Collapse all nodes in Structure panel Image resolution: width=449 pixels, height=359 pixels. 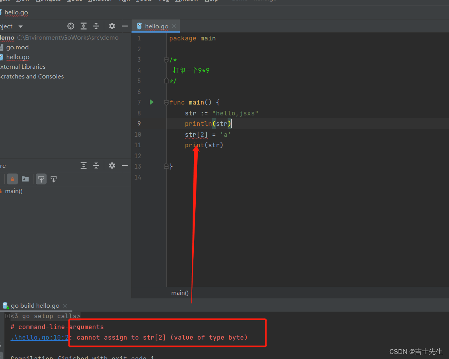[96, 166]
